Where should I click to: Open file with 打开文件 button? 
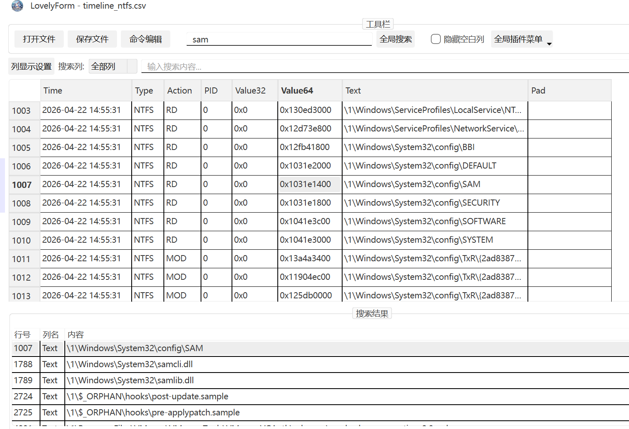pos(39,39)
